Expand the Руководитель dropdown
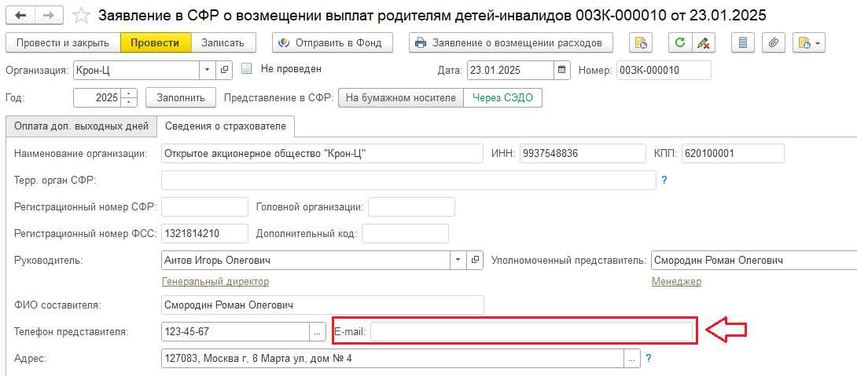Image resolution: width=857 pixels, height=376 pixels. pyautogui.click(x=458, y=261)
